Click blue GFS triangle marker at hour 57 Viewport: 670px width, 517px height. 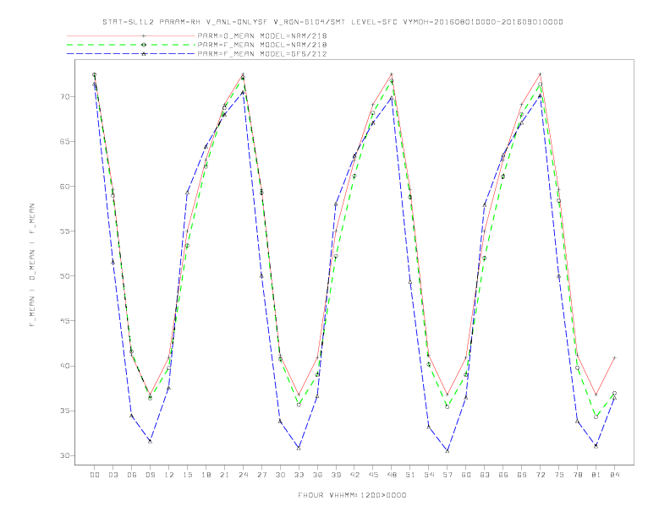click(448, 450)
